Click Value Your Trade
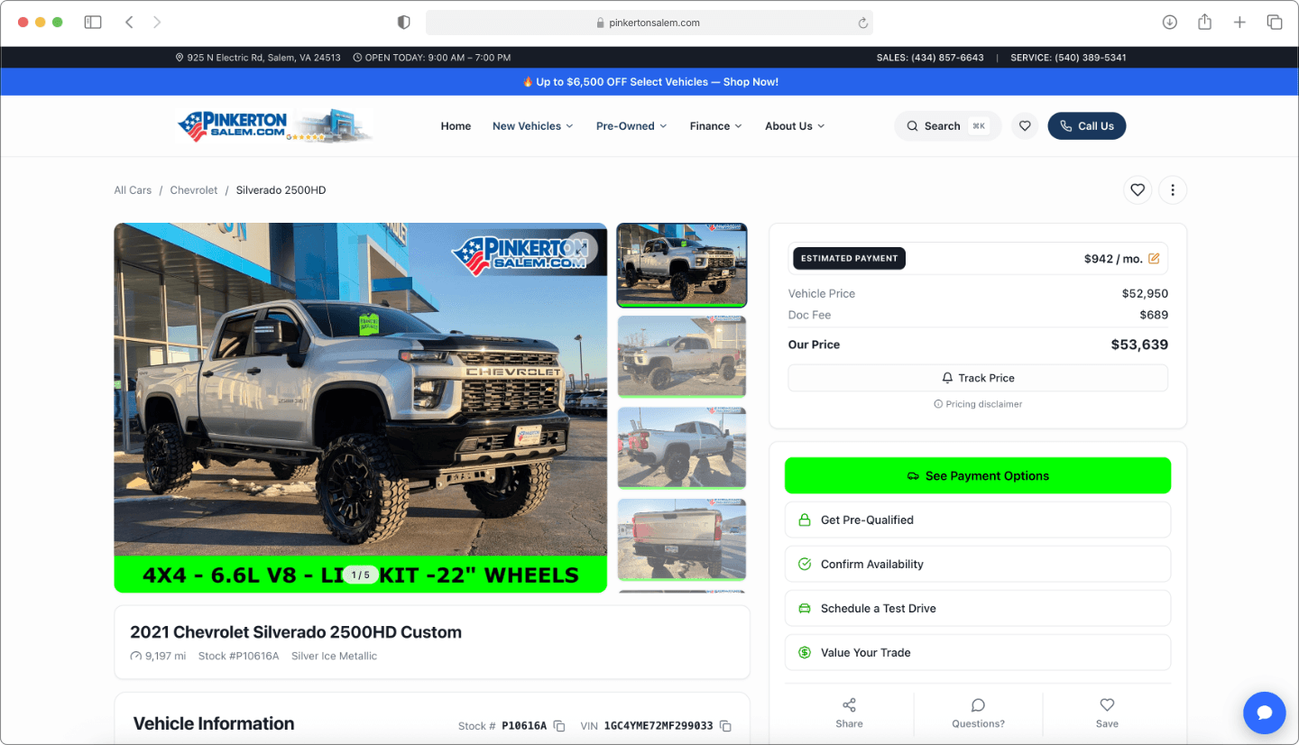 [x=978, y=652]
